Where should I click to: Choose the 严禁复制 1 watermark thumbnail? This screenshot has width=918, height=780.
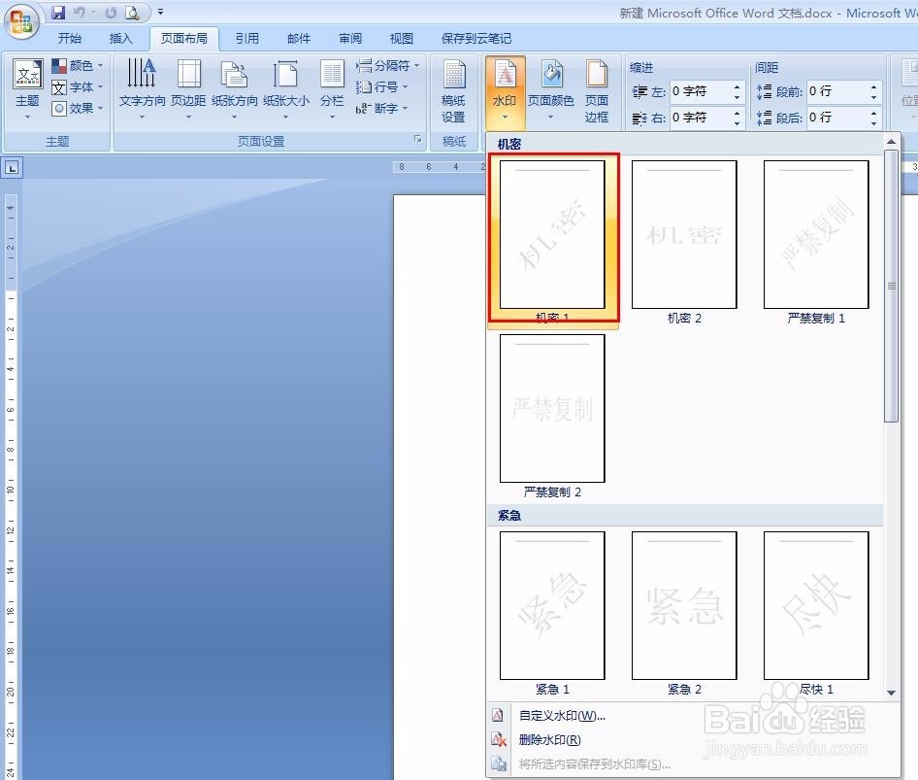[817, 235]
